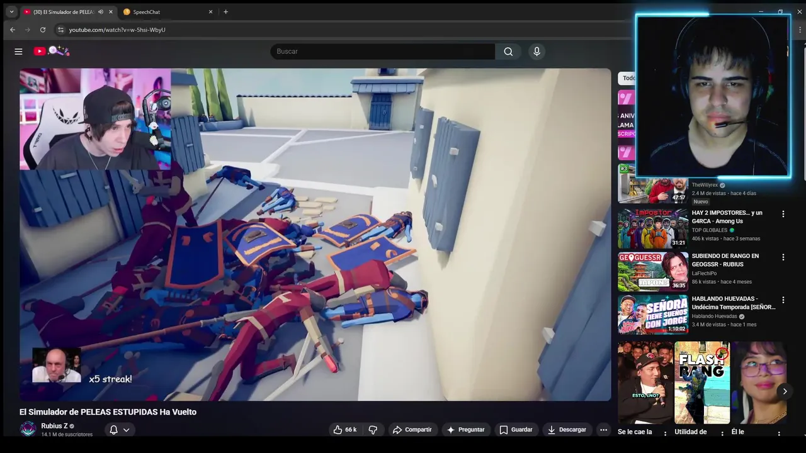Open SUBIENDO DE RANGO EN GEOGSSR title
The width and height of the screenshot is (806, 453).
(725, 260)
